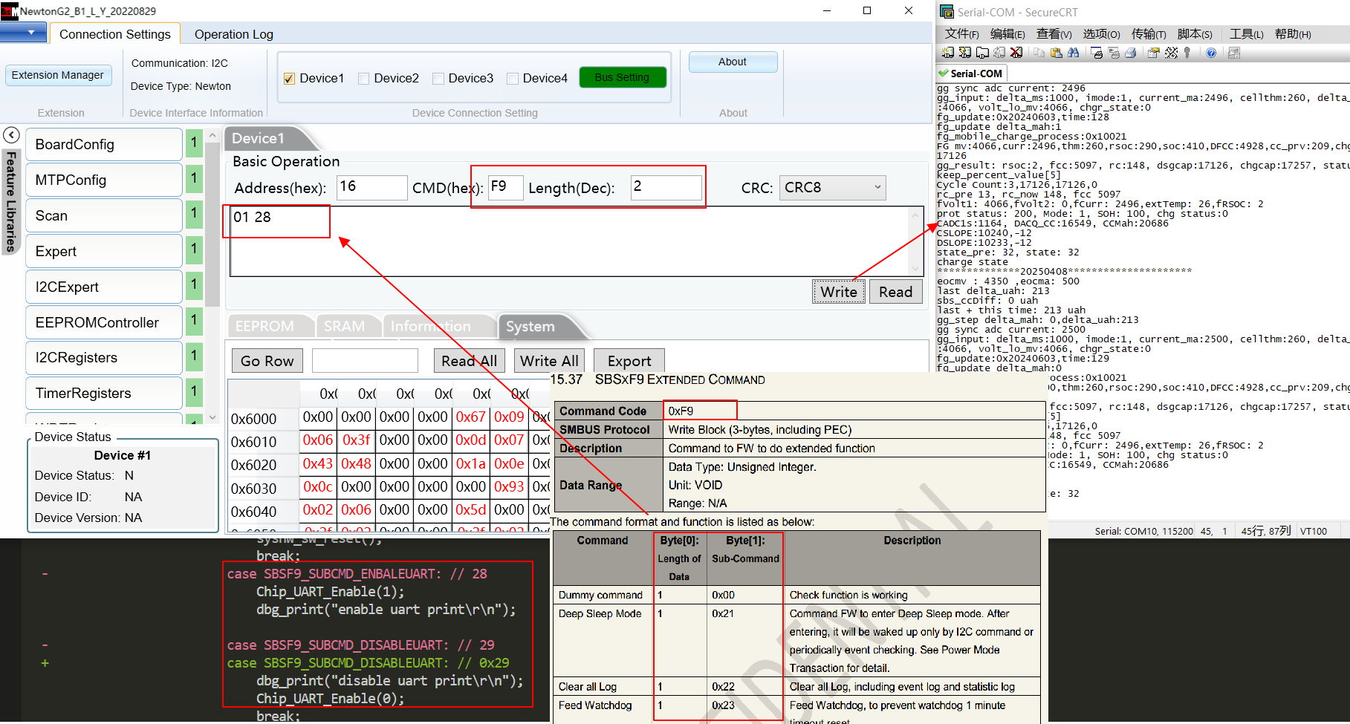This screenshot has width=1350, height=724.
Task: Toggle green indicator next to I2CExpert
Action: tap(194, 286)
